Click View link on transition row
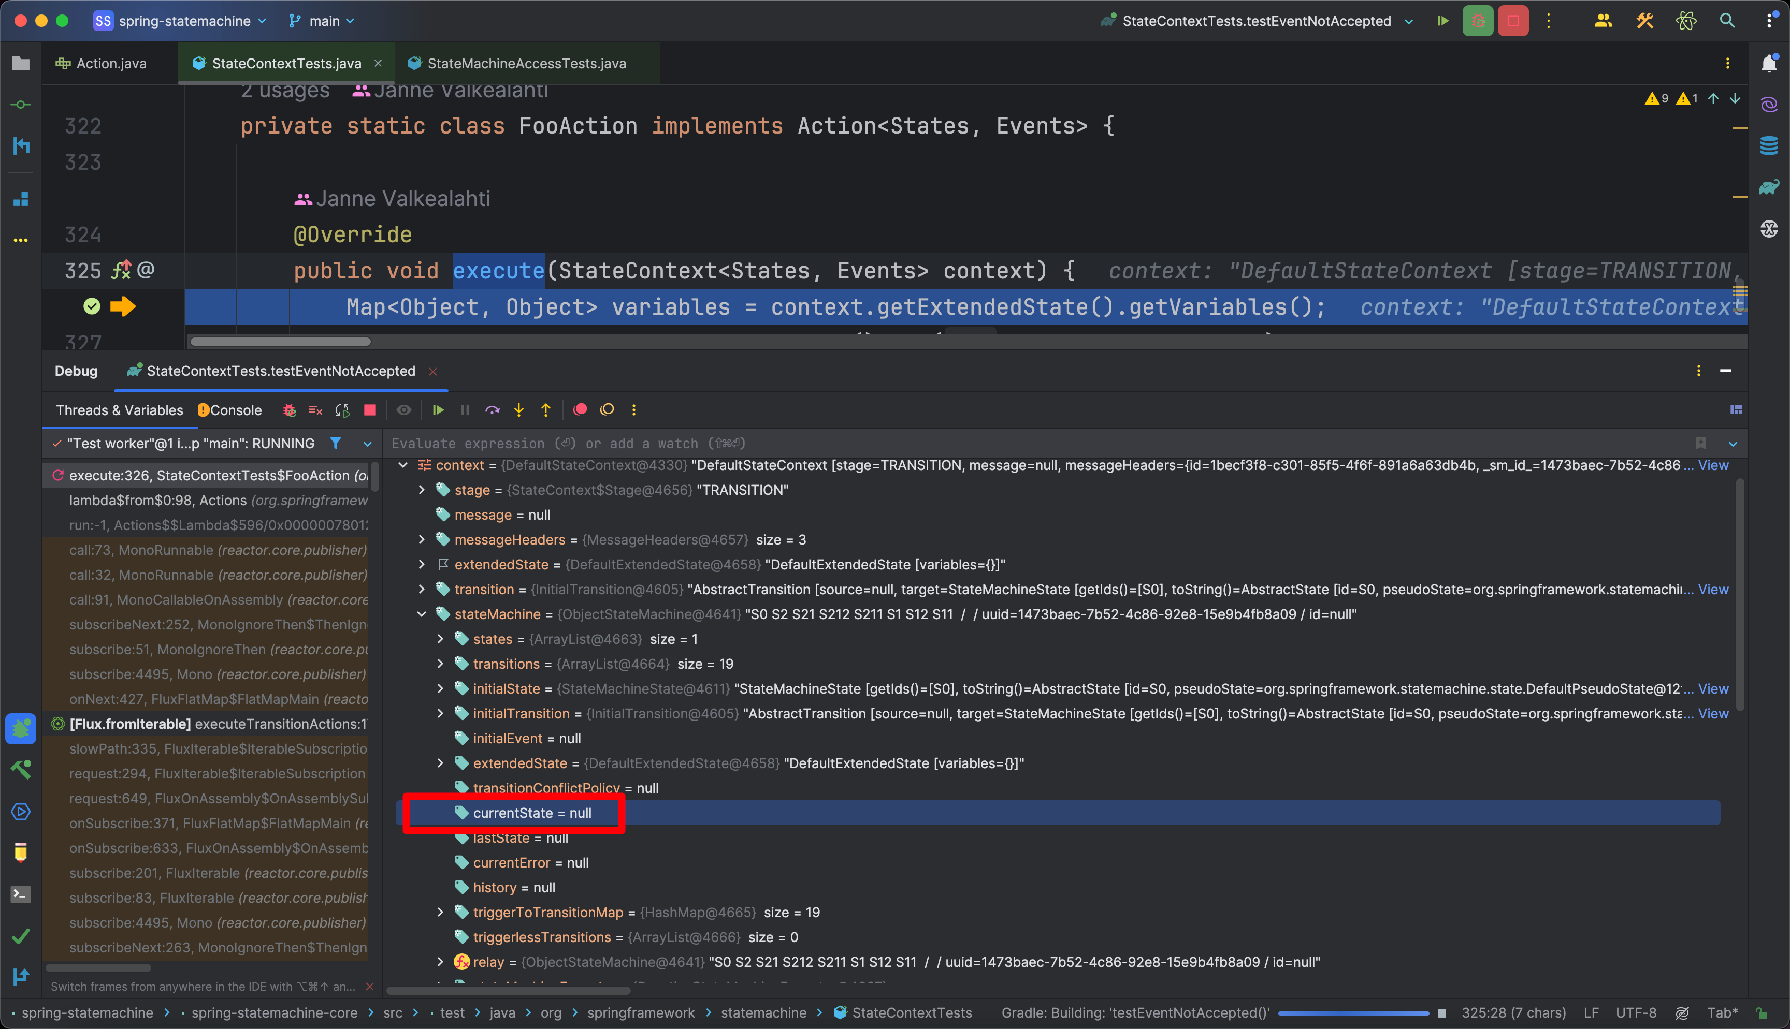The height and width of the screenshot is (1029, 1790). point(1713,590)
